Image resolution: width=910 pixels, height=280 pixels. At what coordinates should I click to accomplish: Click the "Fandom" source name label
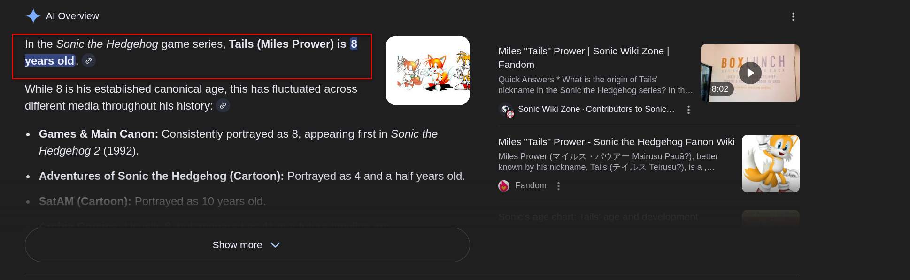[531, 185]
